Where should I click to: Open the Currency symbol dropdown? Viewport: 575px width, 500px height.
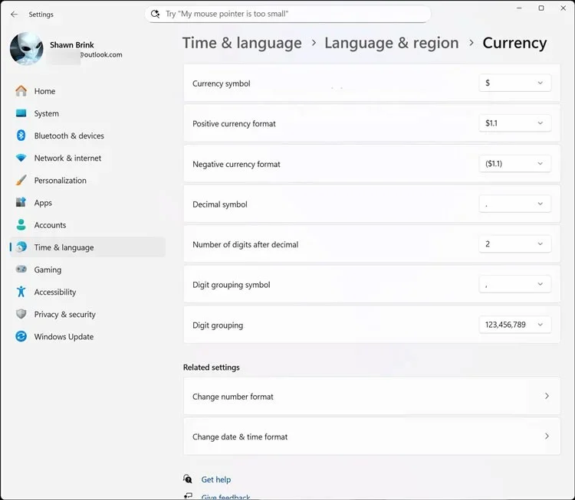(x=514, y=83)
